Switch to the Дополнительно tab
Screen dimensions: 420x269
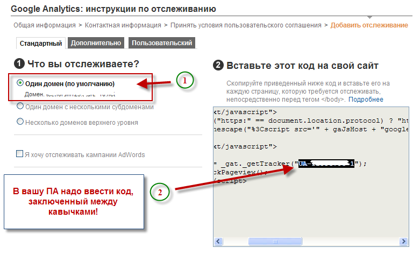tap(96, 43)
